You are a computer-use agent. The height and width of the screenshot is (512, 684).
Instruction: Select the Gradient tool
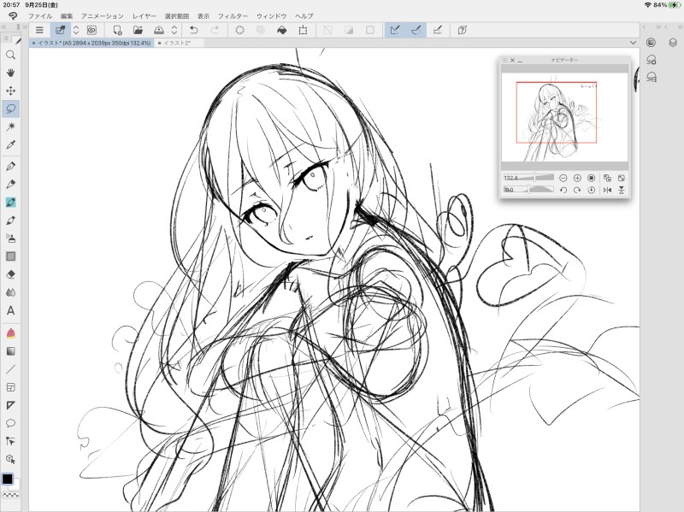coord(11,351)
